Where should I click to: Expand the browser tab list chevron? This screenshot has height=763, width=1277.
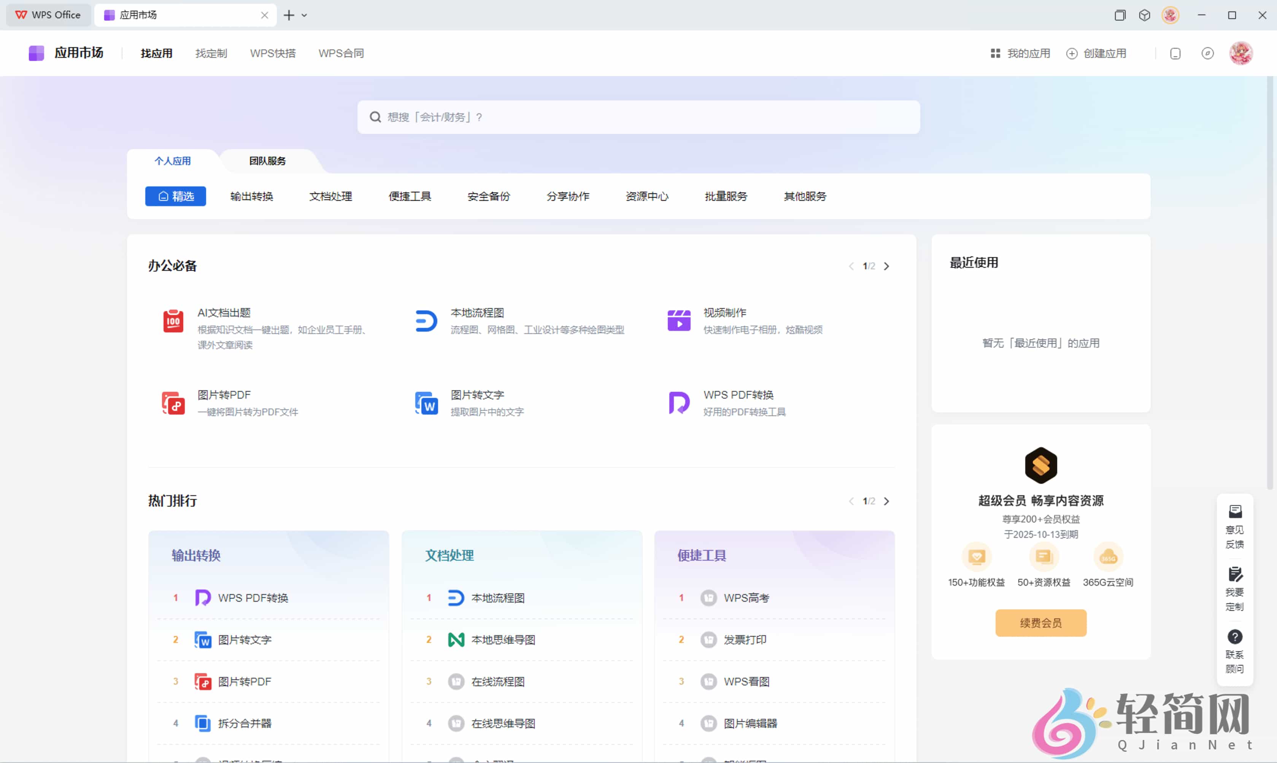coord(305,15)
